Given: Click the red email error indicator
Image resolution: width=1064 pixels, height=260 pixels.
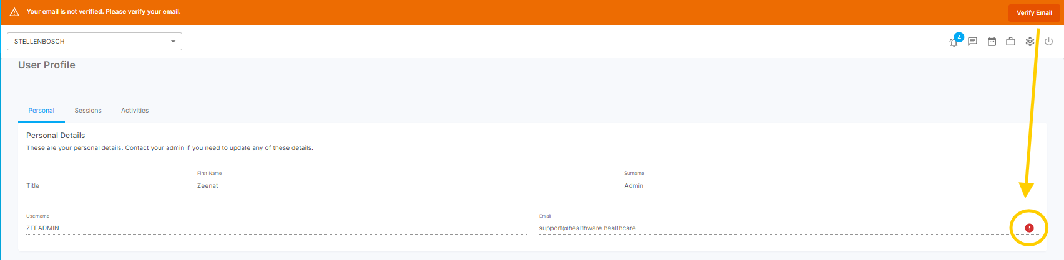Looking at the screenshot, I should (x=1029, y=228).
